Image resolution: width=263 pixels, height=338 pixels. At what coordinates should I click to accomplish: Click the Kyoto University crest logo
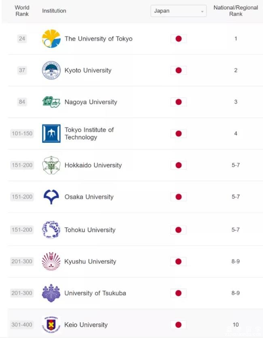click(51, 70)
